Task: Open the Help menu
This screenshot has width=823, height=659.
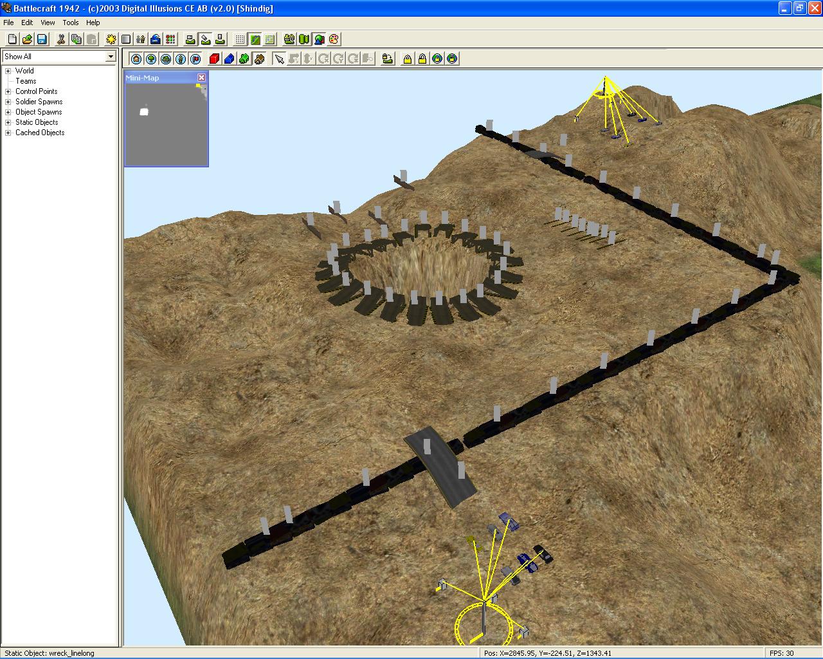Action: coord(93,23)
